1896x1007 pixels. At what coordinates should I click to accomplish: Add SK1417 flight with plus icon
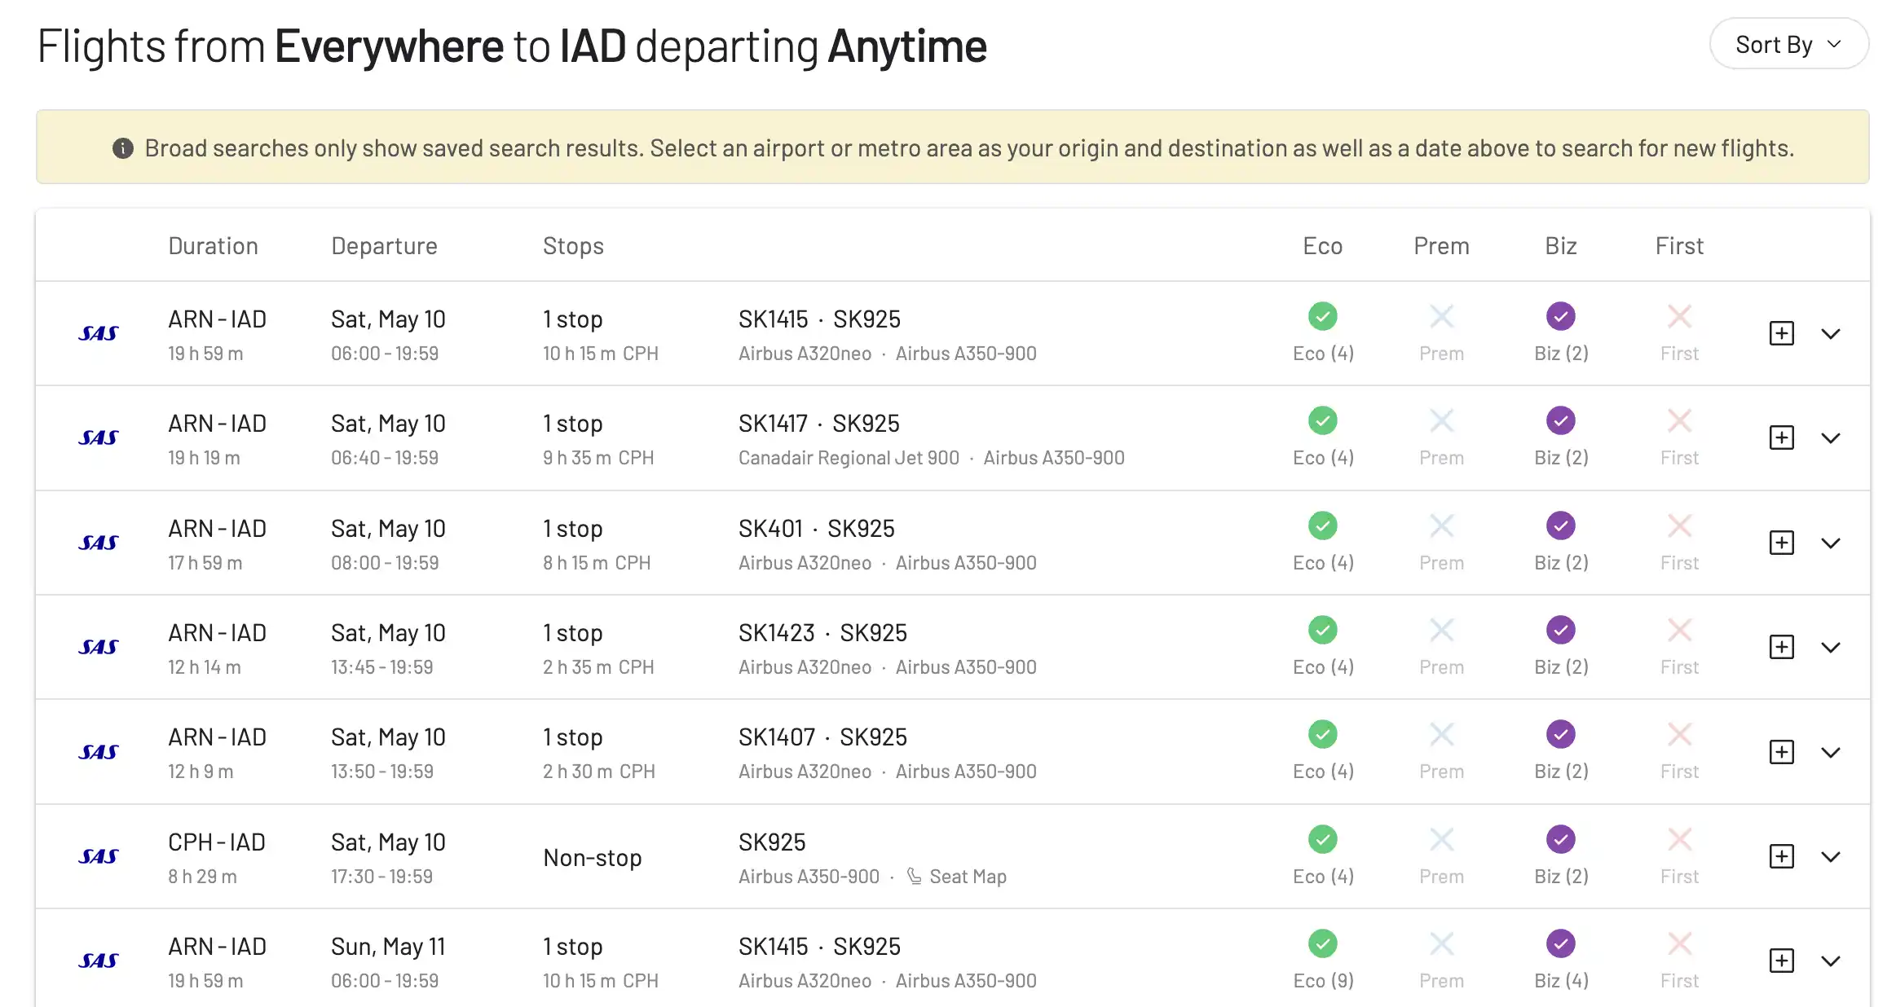1781,438
